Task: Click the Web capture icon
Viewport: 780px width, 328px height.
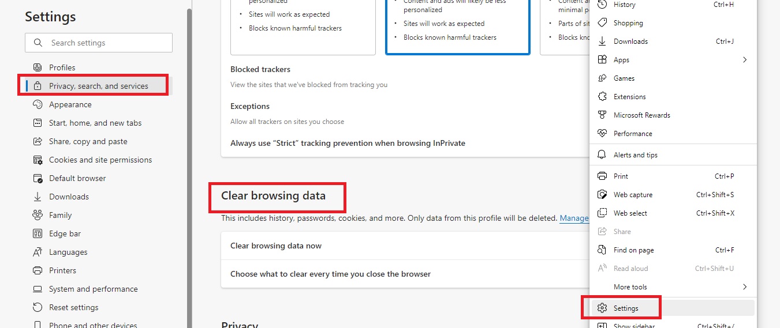Action: 602,194
